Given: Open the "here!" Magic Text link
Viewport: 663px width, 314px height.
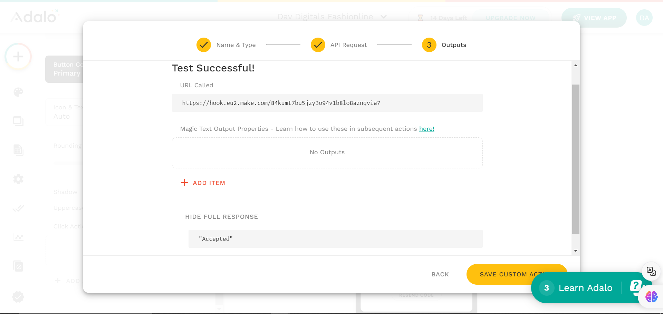Looking at the screenshot, I should [x=426, y=129].
